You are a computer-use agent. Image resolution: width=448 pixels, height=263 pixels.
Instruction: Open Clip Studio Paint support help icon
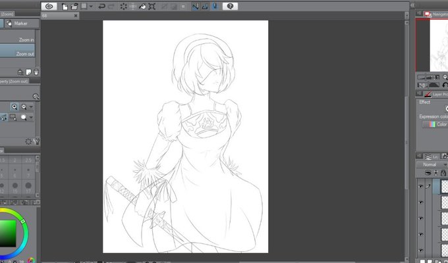point(230,7)
